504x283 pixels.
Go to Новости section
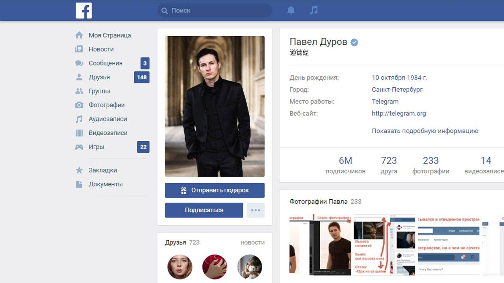click(101, 49)
